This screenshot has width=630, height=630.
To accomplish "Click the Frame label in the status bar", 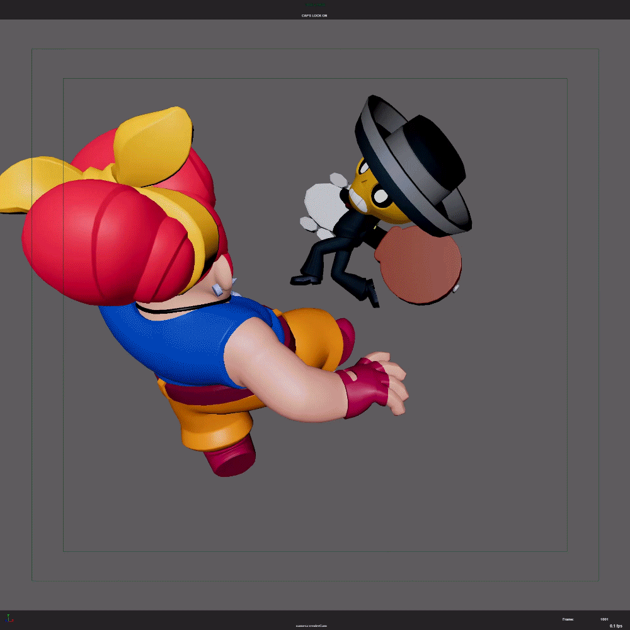I will pyautogui.click(x=568, y=619).
